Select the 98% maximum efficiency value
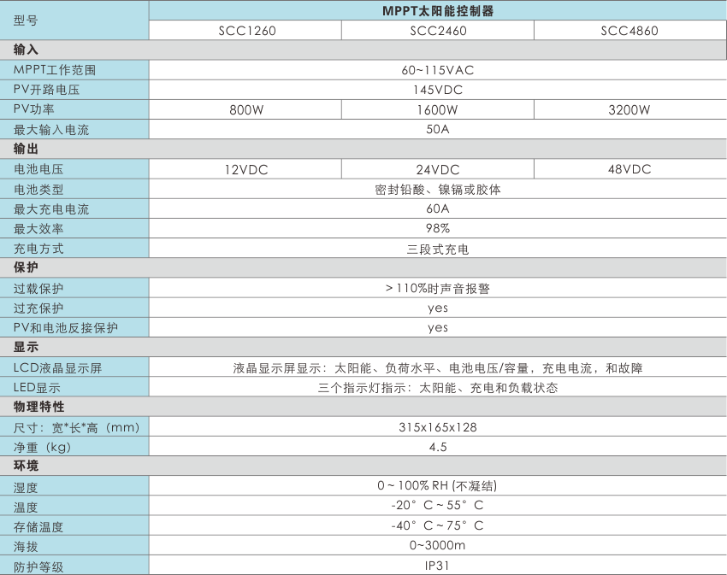 click(x=437, y=229)
